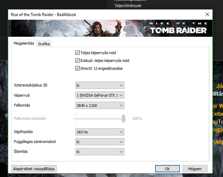The height and width of the screenshot is (177, 223).
Task: Click the Tomb Raider banner image
Action: (x=110, y=28)
